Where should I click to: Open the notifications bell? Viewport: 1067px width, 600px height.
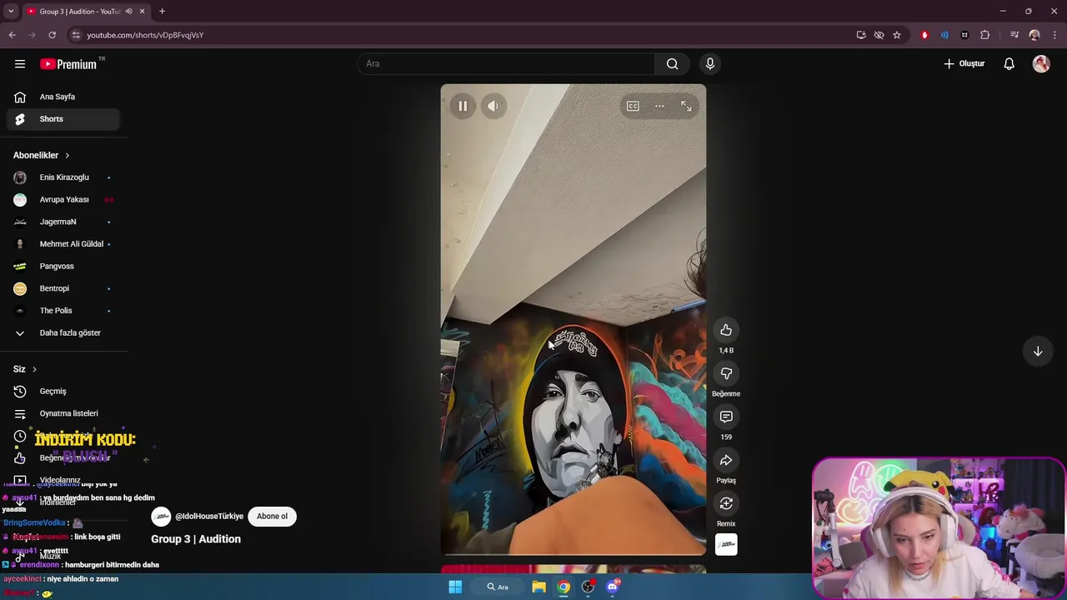click(1009, 64)
